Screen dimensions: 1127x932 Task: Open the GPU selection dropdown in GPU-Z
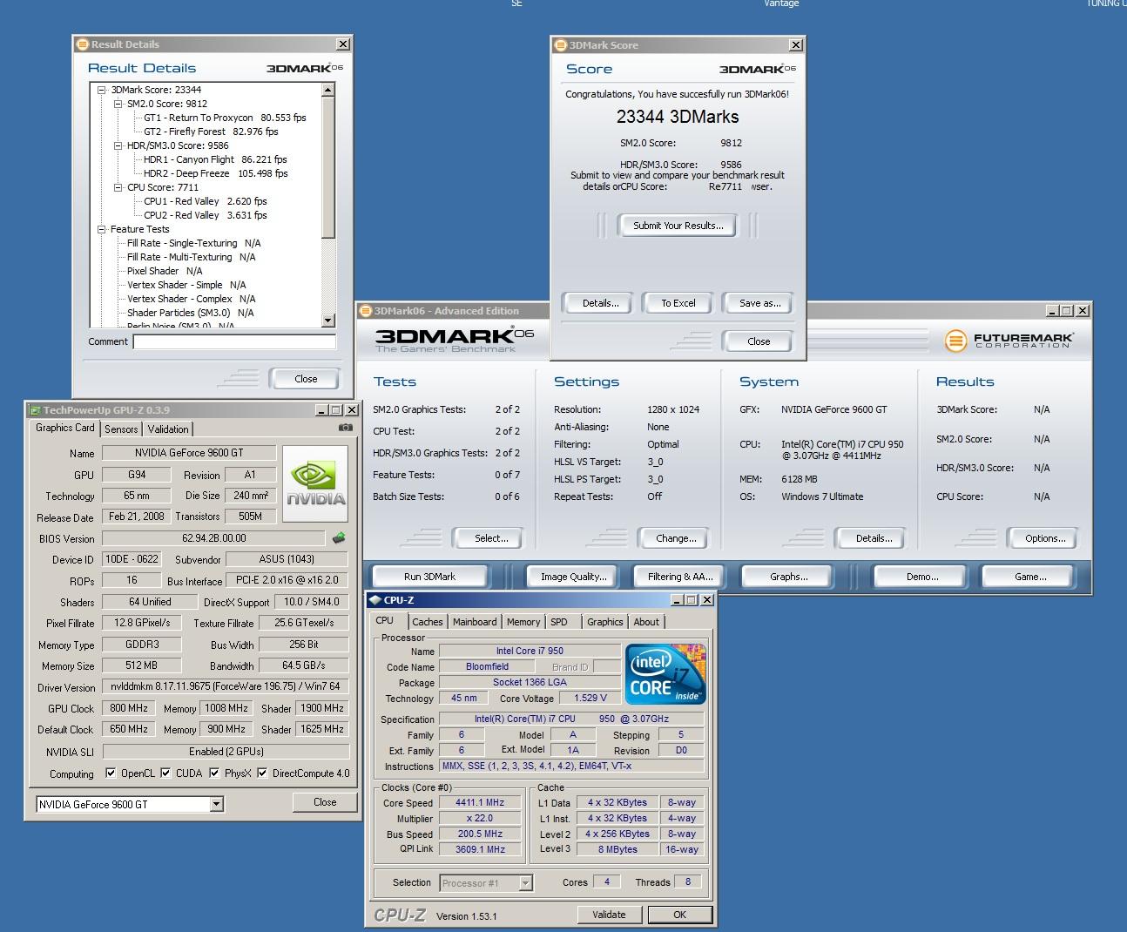click(216, 805)
